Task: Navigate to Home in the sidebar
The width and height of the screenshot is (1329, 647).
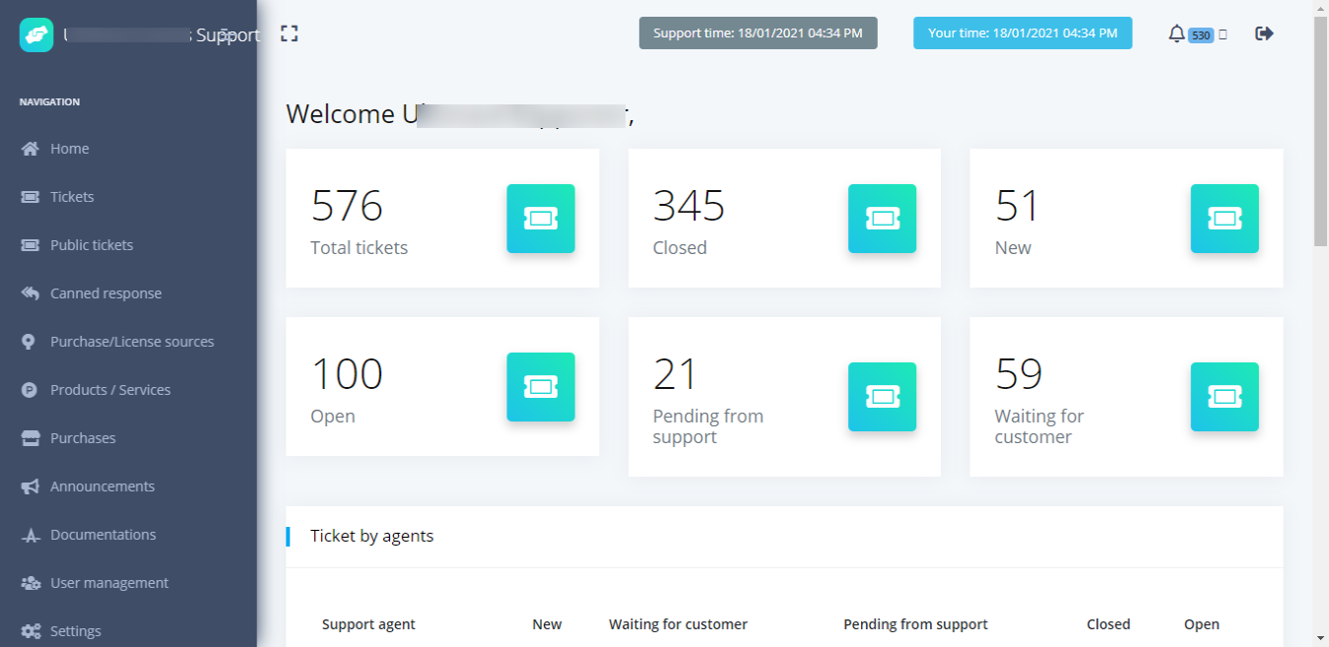Action: tap(69, 148)
